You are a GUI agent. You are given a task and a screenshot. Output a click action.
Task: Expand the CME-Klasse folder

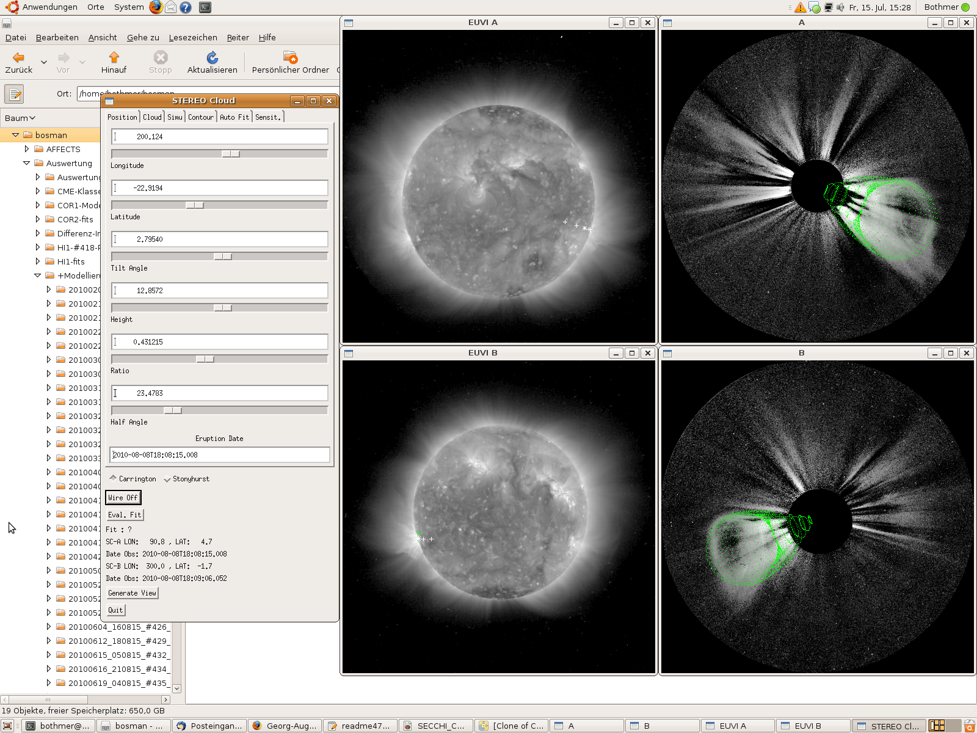pos(37,191)
